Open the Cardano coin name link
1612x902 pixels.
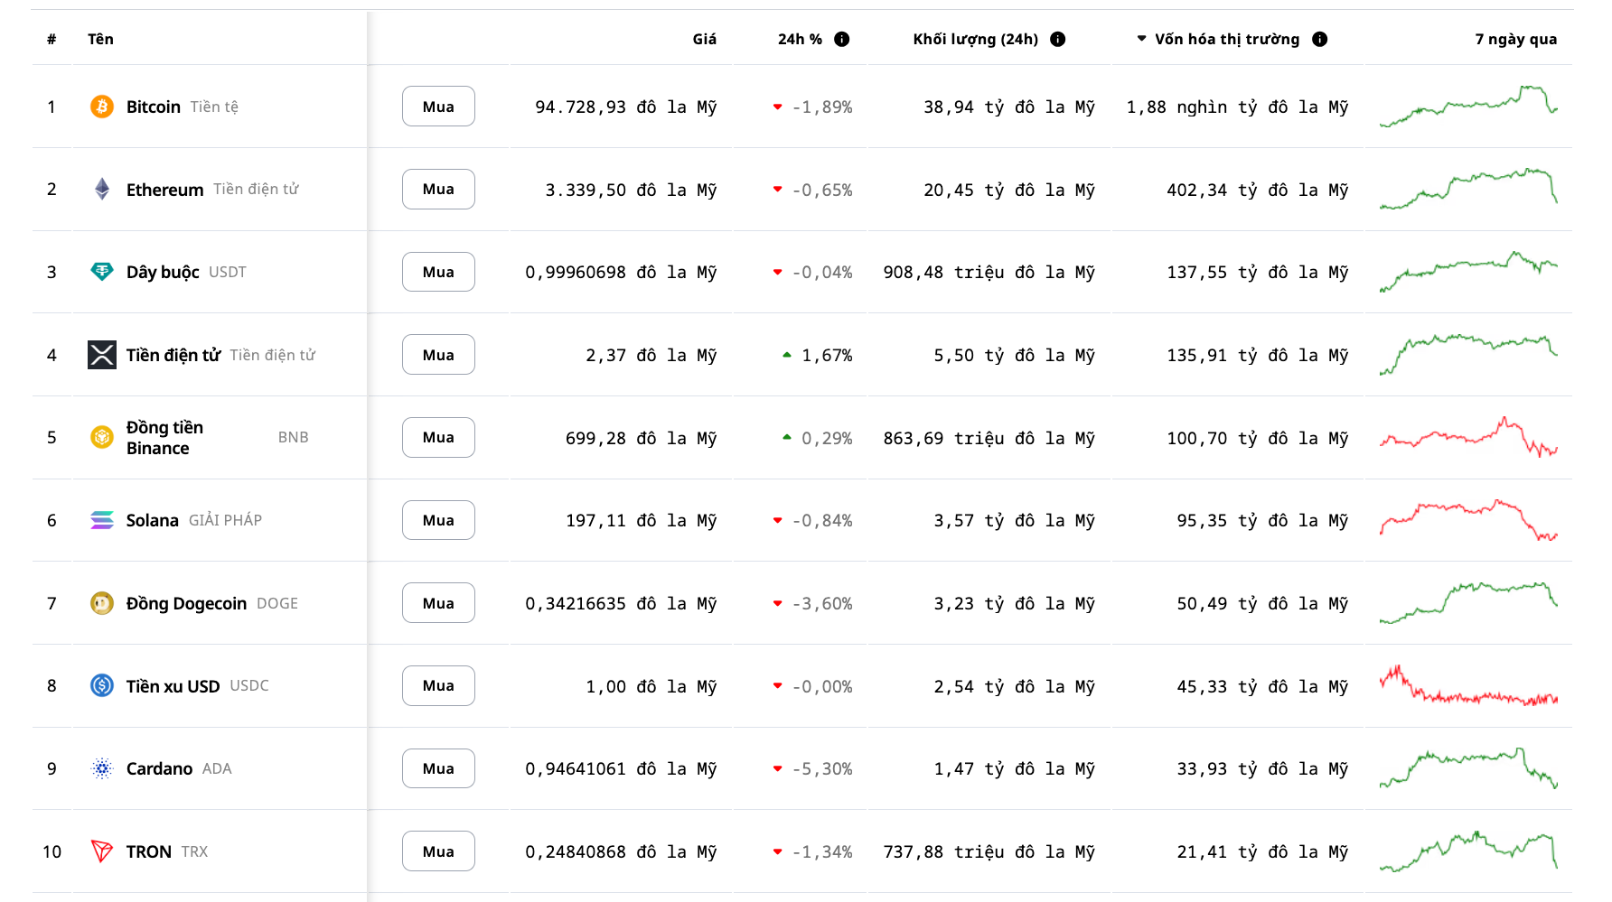tap(159, 768)
